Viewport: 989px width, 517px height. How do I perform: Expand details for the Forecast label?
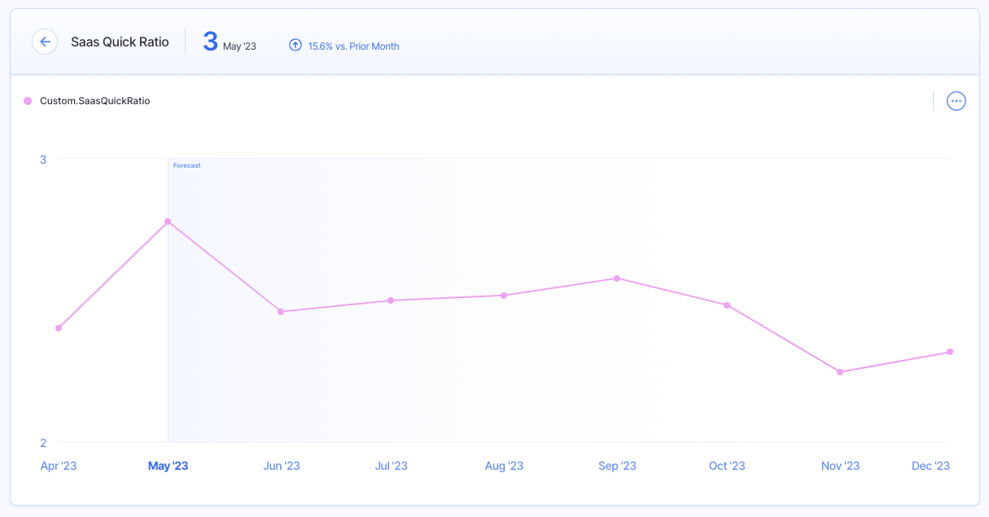(x=187, y=165)
